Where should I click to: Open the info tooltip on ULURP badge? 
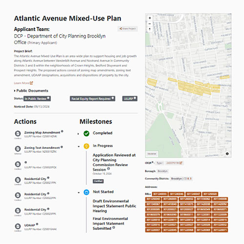pyautogui.click(x=135, y=98)
